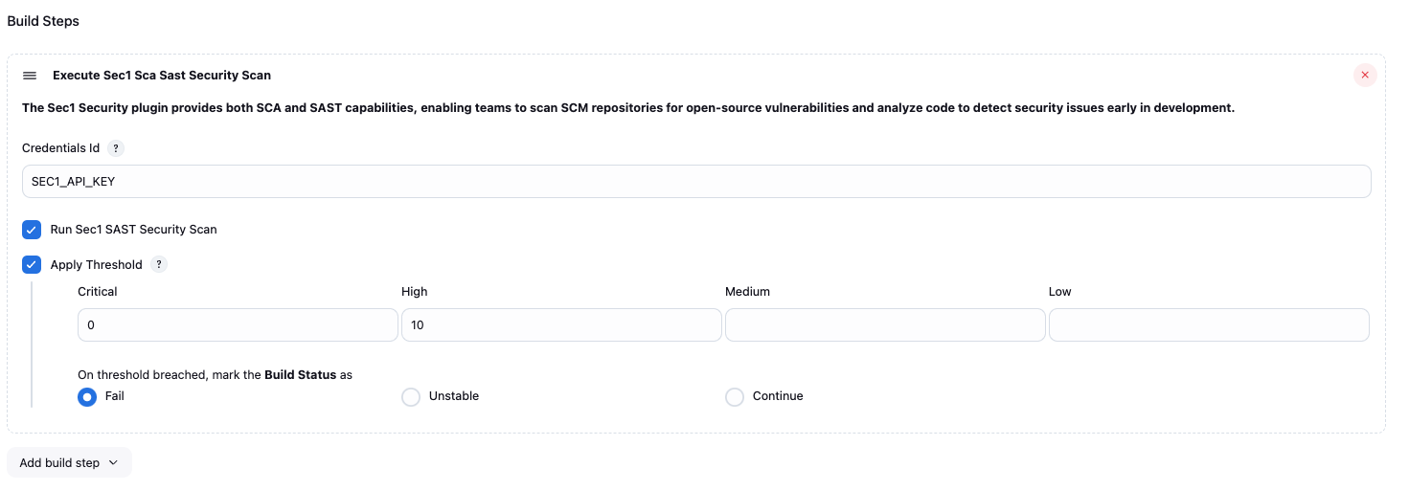This screenshot has width=1409, height=490.
Task: Click the drag handle for the Sec1 step
Action: 30,76
